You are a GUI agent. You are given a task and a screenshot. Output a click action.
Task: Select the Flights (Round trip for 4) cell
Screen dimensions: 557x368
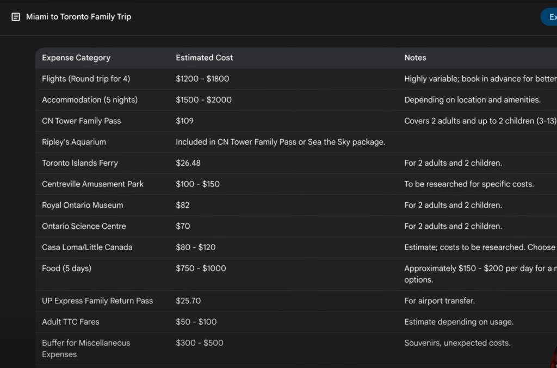(x=86, y=79)
